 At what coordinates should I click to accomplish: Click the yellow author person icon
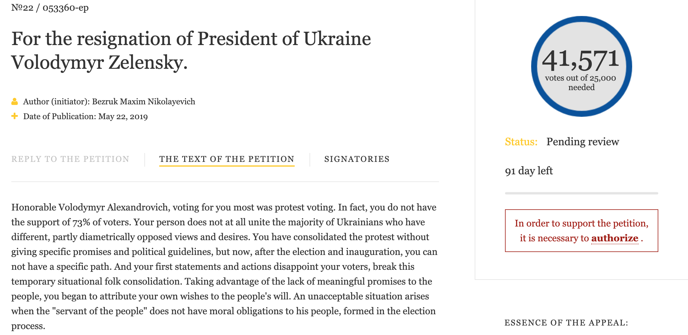(x=15, y=101)
